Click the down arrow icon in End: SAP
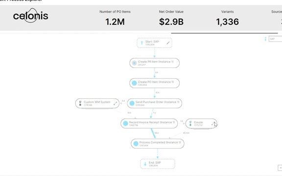 click(x=145, y=164)
